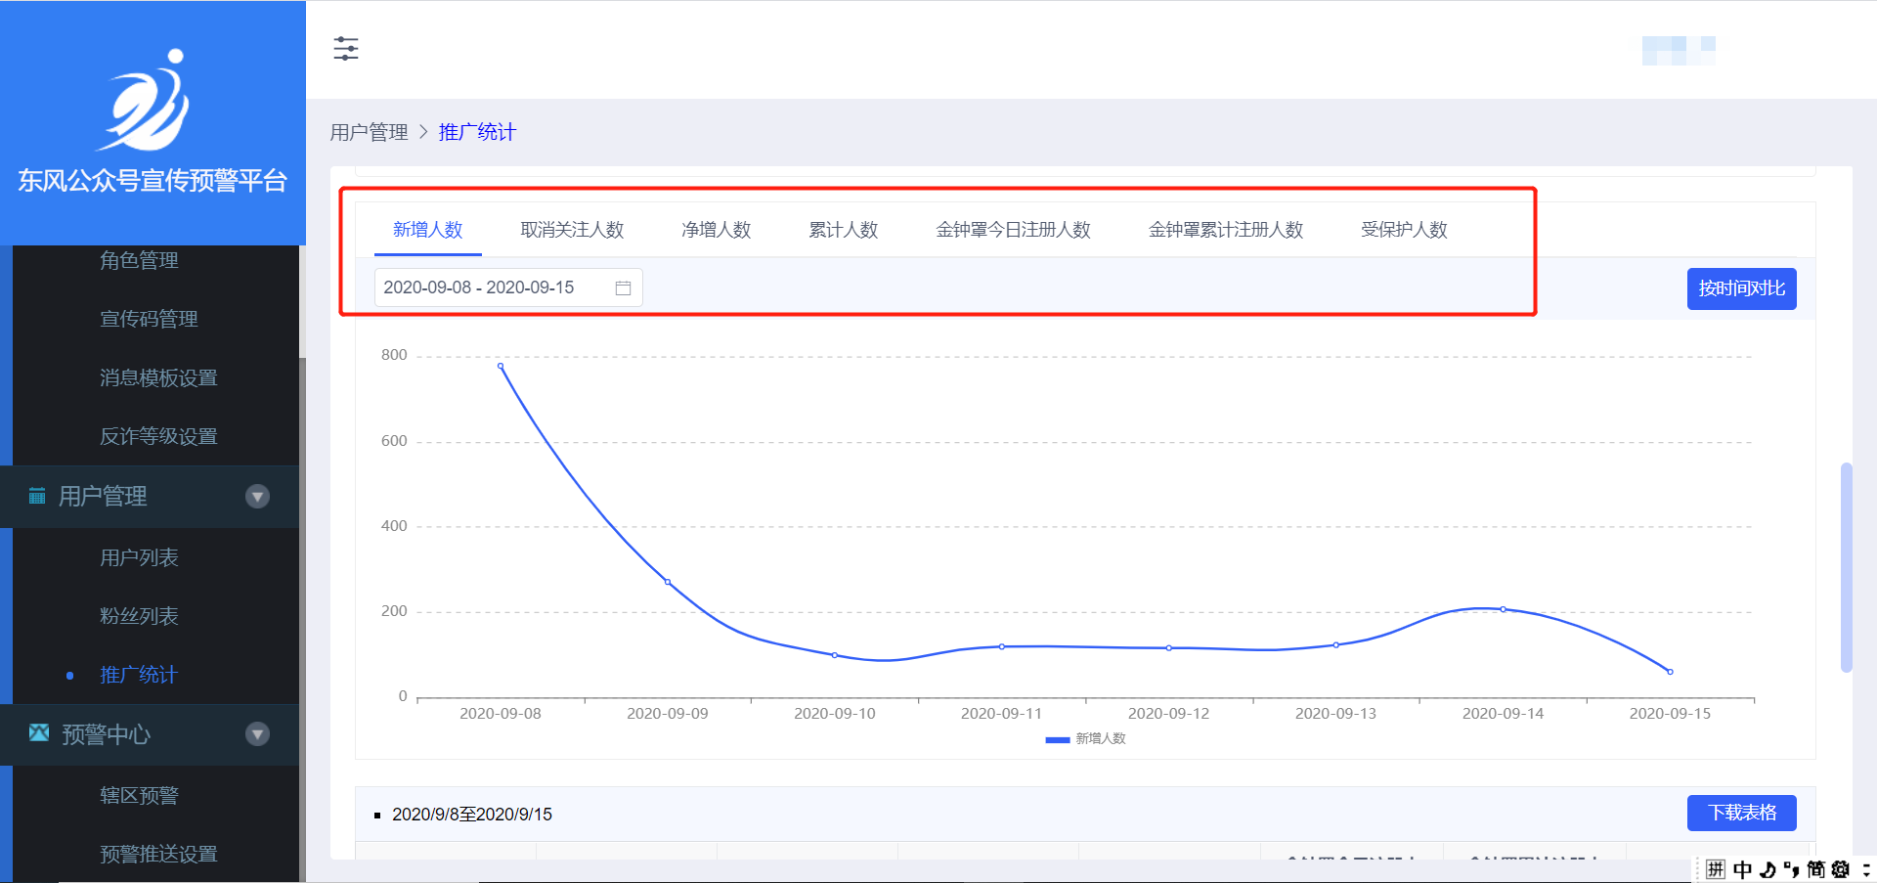
Task: Collapse the 预警中心 menu arrow
Action: pyautogui.click(x=257, y=733)
